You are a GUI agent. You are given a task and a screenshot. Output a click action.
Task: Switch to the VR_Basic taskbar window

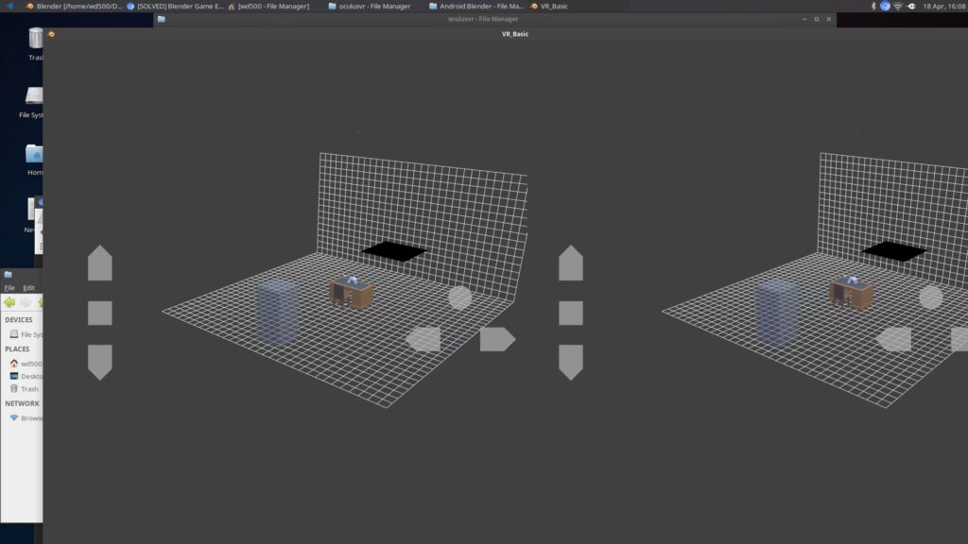[549, 7]
